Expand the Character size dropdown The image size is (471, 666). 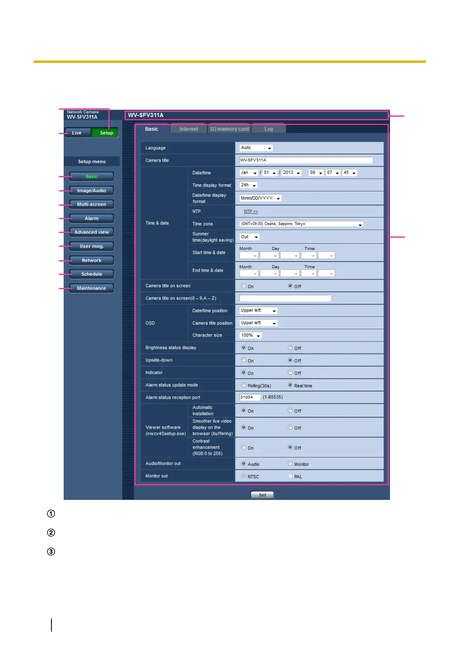pyautogui.click(x=250, y=335)
